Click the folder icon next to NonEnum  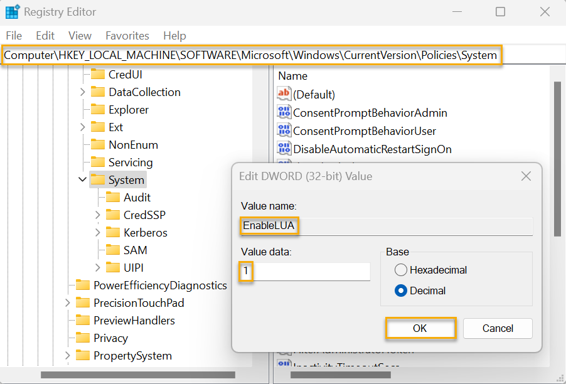click(x=98, y=144)
